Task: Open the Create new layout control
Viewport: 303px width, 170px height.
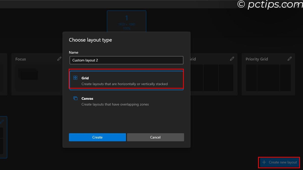Action: (279, 162)
